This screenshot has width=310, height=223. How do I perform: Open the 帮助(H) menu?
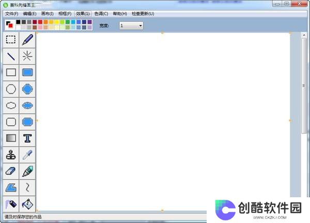[120, 14]
